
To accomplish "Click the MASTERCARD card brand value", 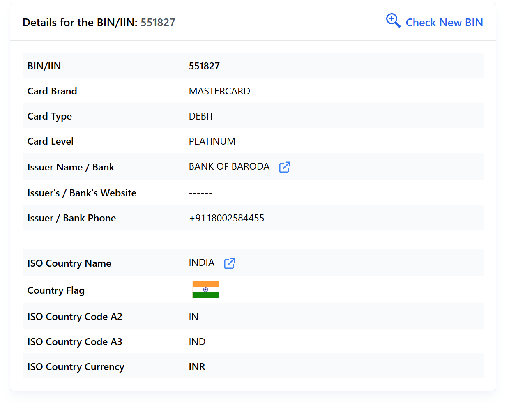I will click(219, 91).
